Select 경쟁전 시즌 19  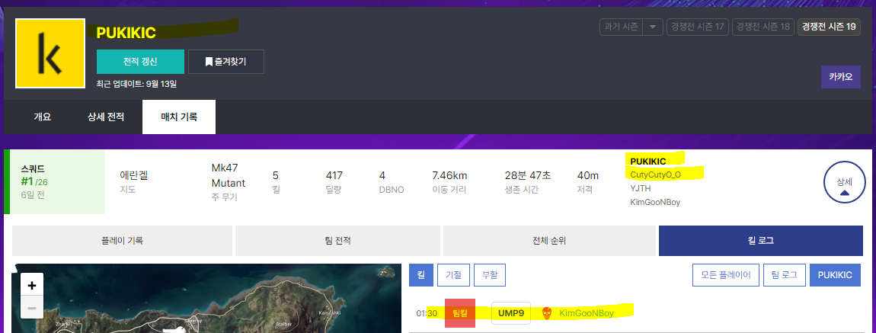pos(829,27)
